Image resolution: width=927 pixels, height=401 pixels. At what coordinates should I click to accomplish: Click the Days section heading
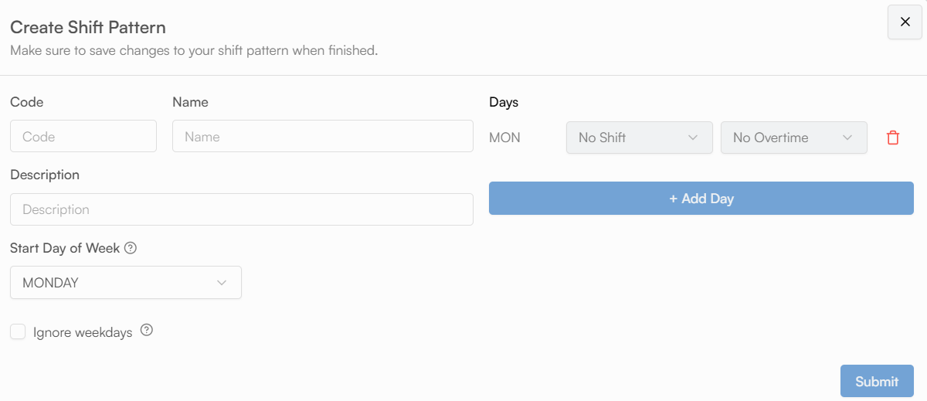pos(504,102)
